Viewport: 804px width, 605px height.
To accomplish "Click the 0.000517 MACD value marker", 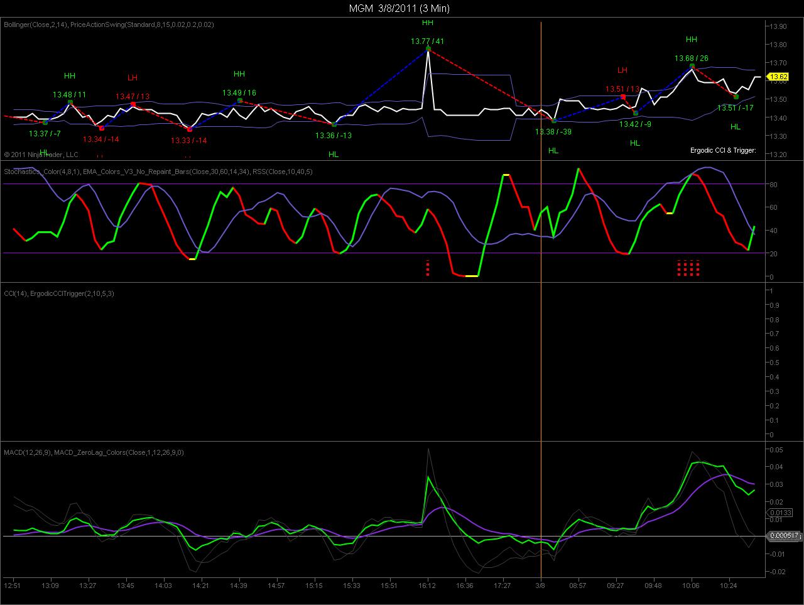I will 785,536.
